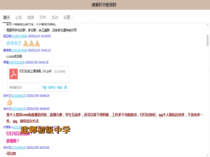Click the message text cctalk很流畅
The image size is (210, 157).
[14, 56]
